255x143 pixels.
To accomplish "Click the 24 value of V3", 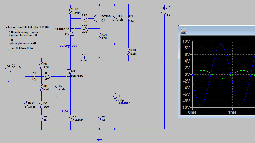I will 169,15.
